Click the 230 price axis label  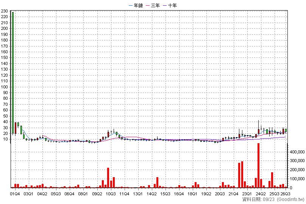(4, 11)
